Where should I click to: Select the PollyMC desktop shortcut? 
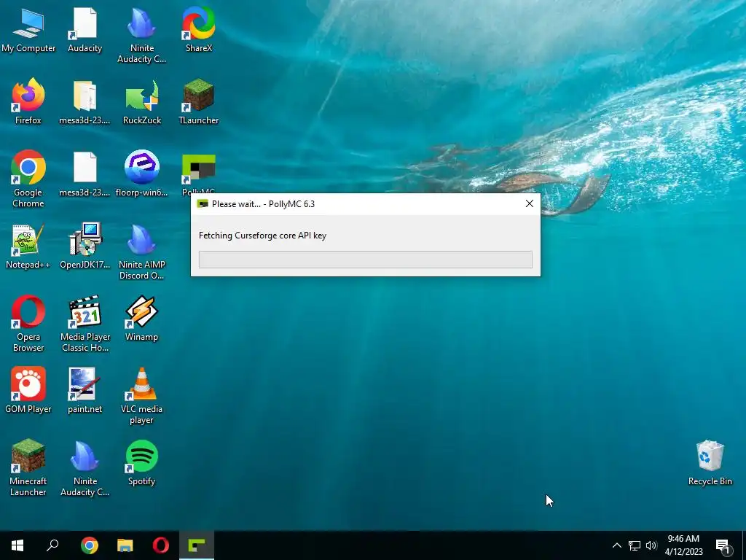pyautogui.click(x=199, y=172)
